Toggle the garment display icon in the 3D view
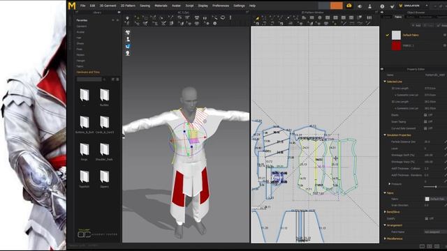 128,33
